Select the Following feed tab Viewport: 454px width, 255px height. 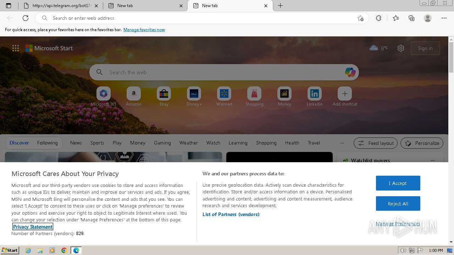tap(47, 143)
